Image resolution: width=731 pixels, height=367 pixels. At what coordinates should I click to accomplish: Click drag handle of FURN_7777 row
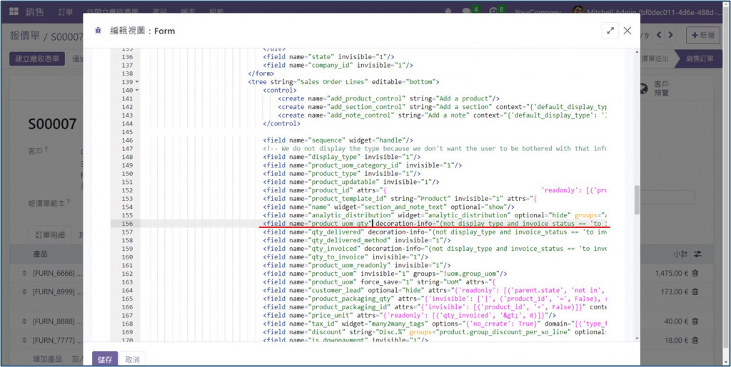tap(25, 340)
